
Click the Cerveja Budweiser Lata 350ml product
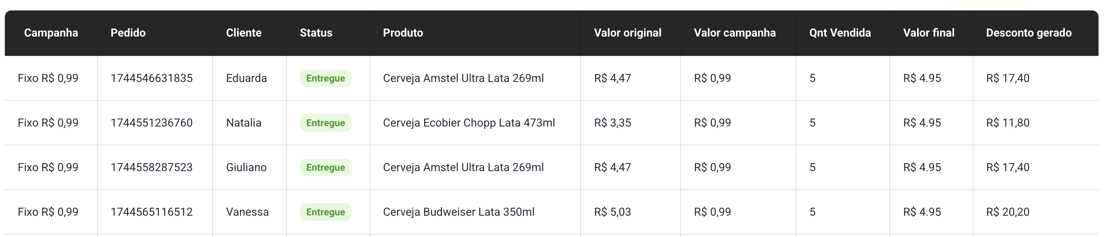[458, 212]
